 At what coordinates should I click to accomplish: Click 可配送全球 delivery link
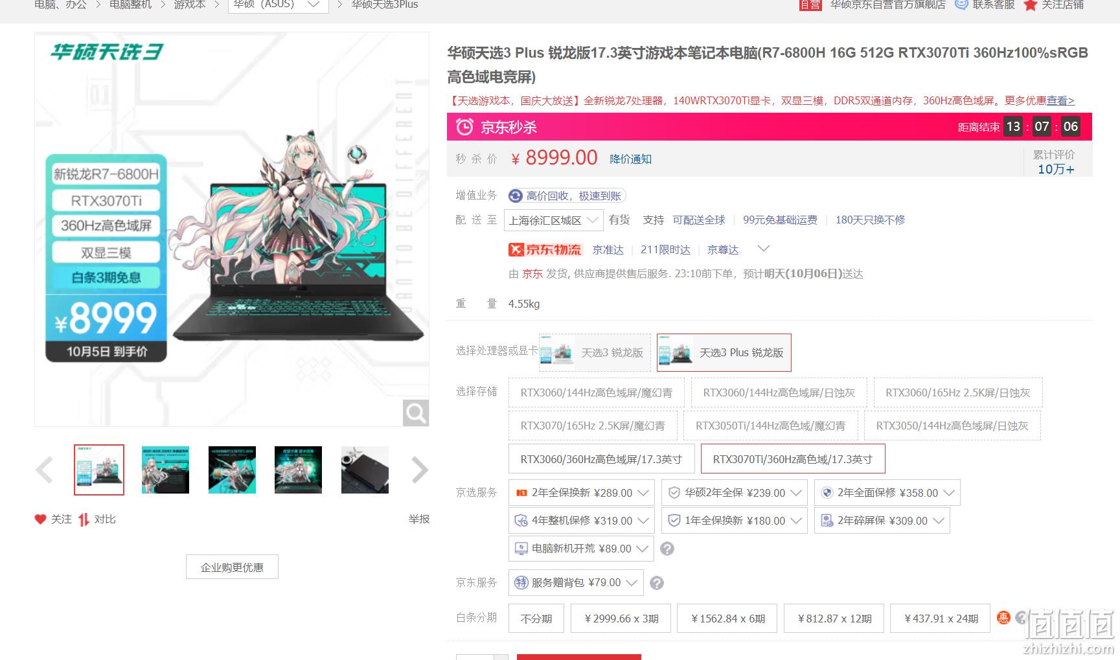coord(699,220)
